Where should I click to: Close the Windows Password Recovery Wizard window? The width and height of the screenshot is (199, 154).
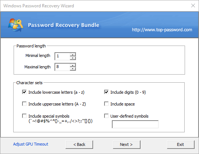[x=193, y=6]
